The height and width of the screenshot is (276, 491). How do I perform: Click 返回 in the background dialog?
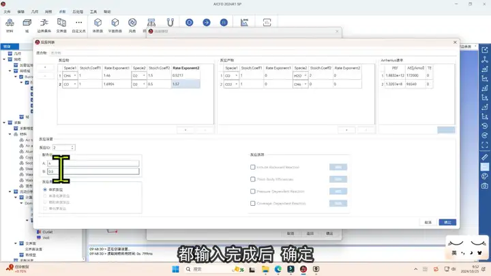coord(310,234)
